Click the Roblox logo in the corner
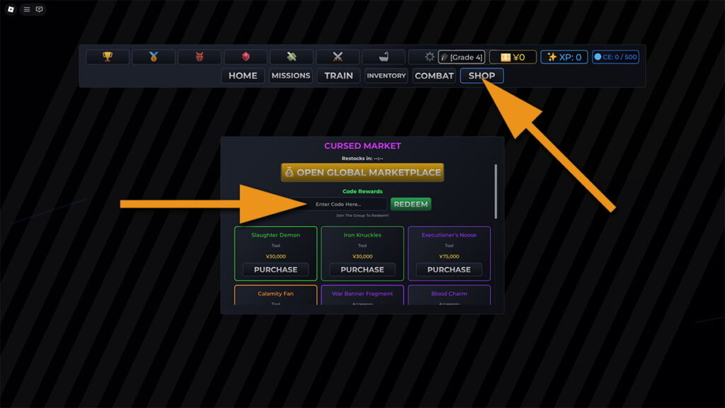The height and width of the screenshot is (408, 725). pyautogui.click(x=10, y=10)
